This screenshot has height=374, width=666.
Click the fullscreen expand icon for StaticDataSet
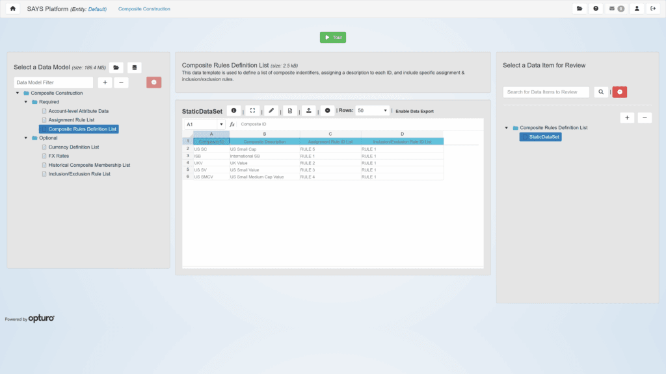tap(252, 110)
